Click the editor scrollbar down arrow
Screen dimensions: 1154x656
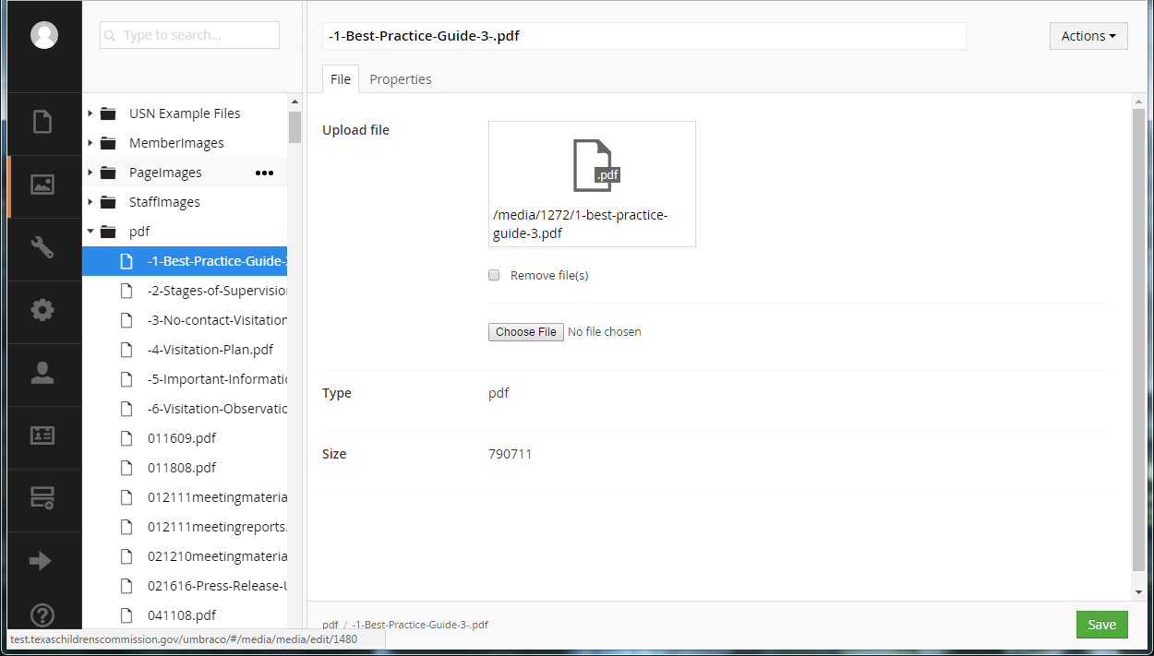pyautogui.click(x=1138, y=592)
